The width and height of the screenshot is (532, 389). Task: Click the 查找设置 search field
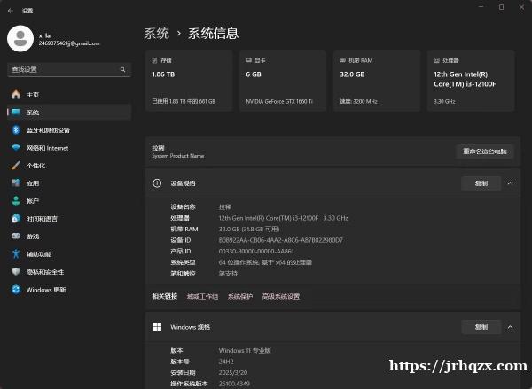pyautogui.click(x=62, y=69)
